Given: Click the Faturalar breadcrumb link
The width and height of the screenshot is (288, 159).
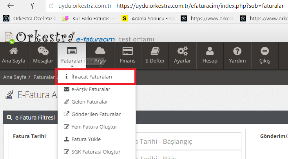Looking at the screenshot, I should [x=44, y=77].
